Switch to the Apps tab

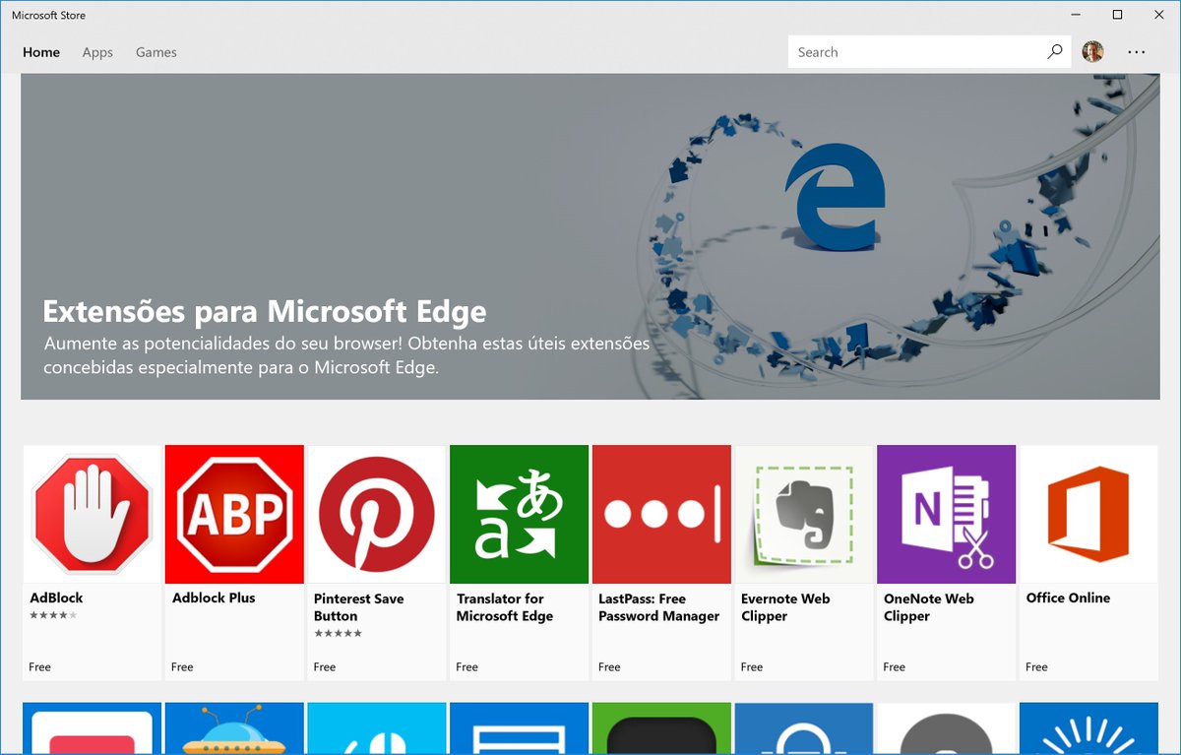[x=97, y=52]
